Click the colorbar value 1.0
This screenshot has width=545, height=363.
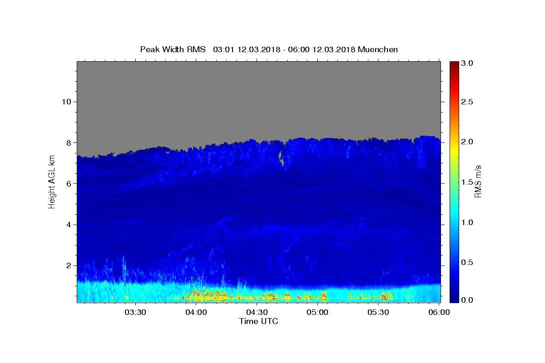467,222
